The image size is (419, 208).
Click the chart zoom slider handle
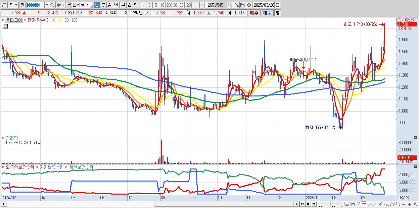point(331,204)
